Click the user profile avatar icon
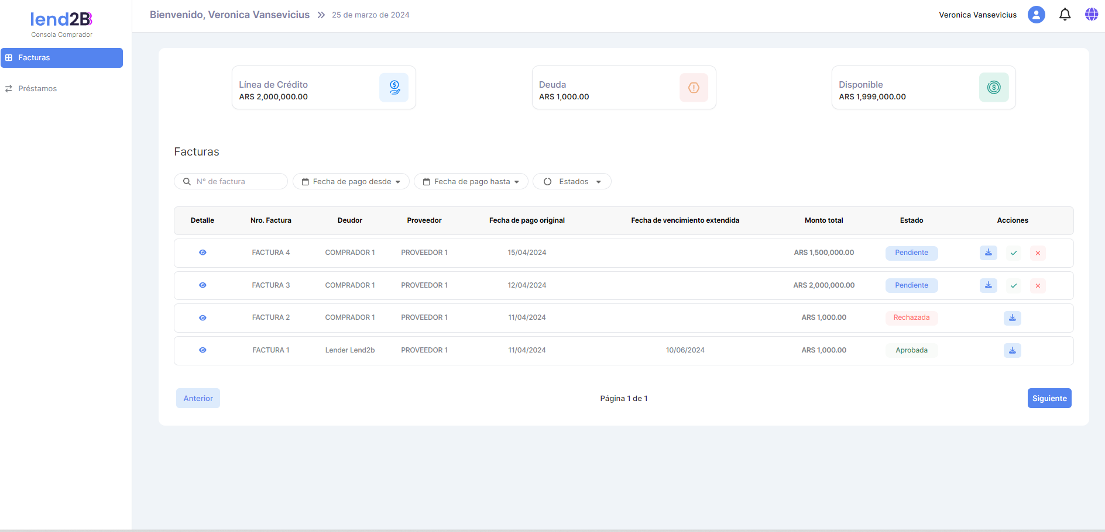The height and width of the screenshot is (532, 1105). click(x=1036, y=15)
